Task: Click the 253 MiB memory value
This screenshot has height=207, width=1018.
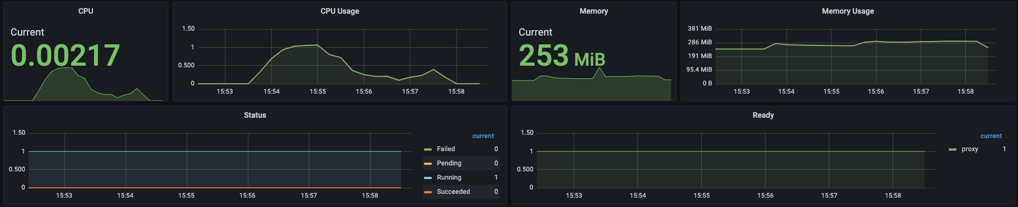Action: [x=562, y=55]
